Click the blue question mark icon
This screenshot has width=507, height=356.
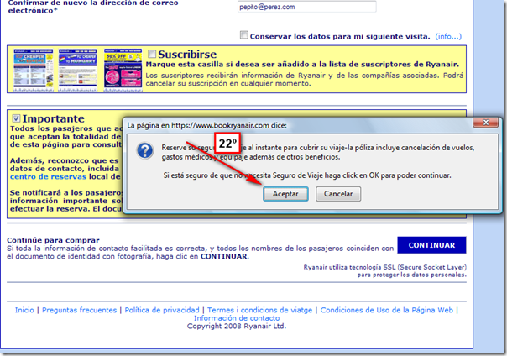pyautogui.click(x=145, y=150)
